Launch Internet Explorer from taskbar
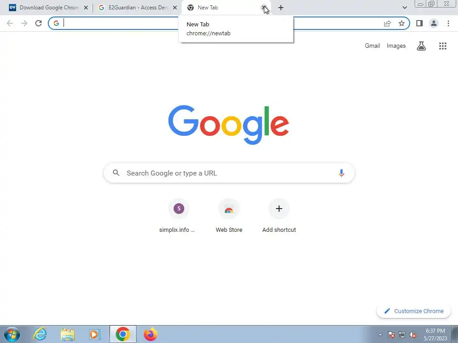Viewport: 458px width, 343px height. point(40,334)
